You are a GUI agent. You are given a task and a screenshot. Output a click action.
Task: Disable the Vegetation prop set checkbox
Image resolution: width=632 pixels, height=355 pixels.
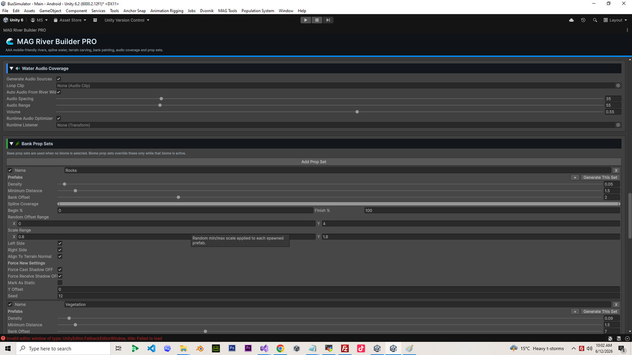tap(10, 305)
